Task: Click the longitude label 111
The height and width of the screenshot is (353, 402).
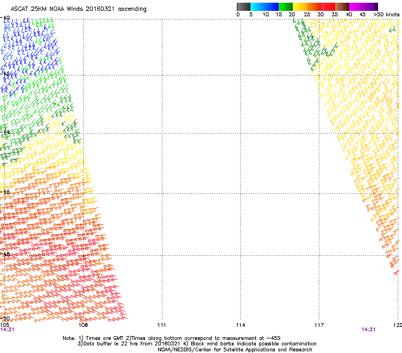Action: click(161, 325)
